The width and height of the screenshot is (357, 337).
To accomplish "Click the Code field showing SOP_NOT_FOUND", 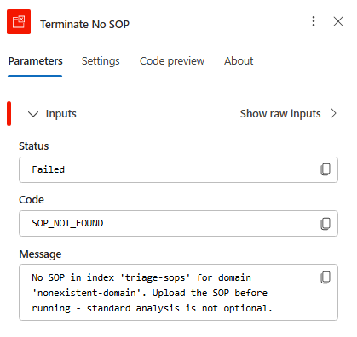I will (178, 223).
